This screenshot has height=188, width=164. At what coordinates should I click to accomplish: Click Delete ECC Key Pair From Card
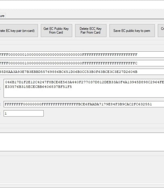pyautogui.click(x=91, y=31)
